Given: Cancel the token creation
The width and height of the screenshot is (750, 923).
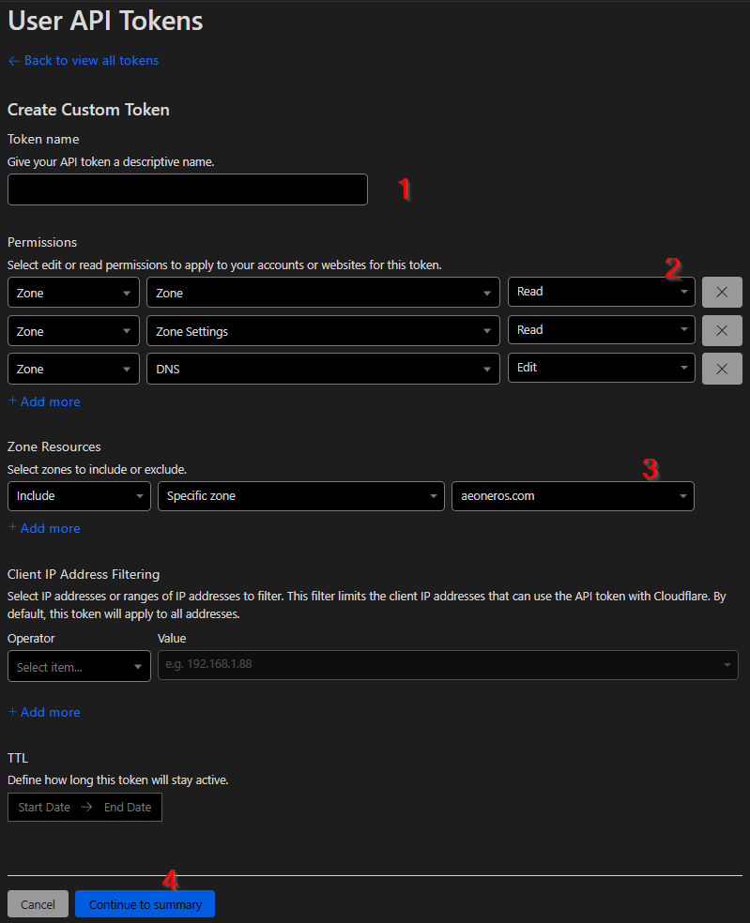Looking at the screenshot, I should pyautogui.click(x=38, y=904).
